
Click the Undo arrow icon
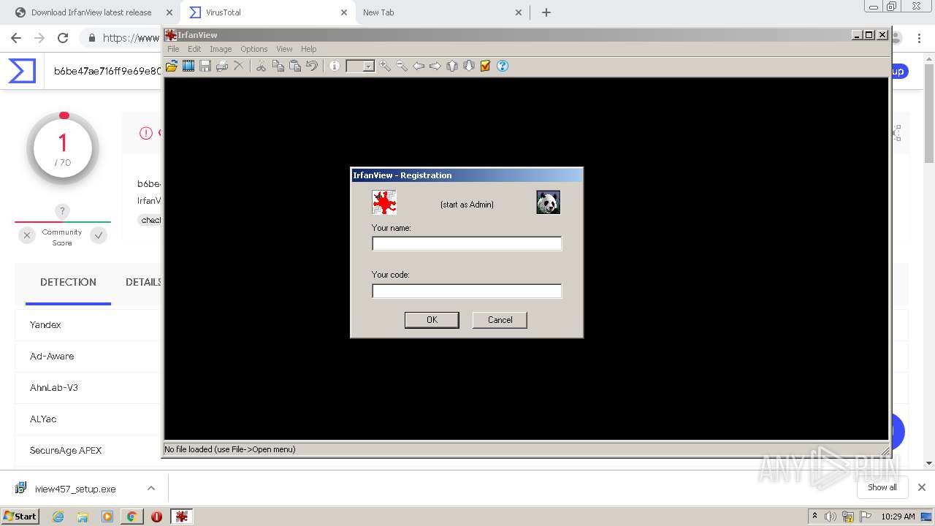(312, 66)
